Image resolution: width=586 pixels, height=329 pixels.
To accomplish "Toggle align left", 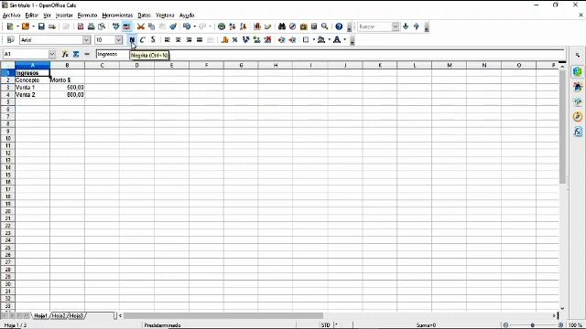I will [x=167, y=39].
